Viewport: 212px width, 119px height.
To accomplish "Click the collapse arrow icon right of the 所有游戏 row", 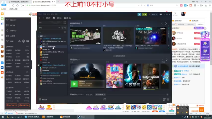I will 167,95.
